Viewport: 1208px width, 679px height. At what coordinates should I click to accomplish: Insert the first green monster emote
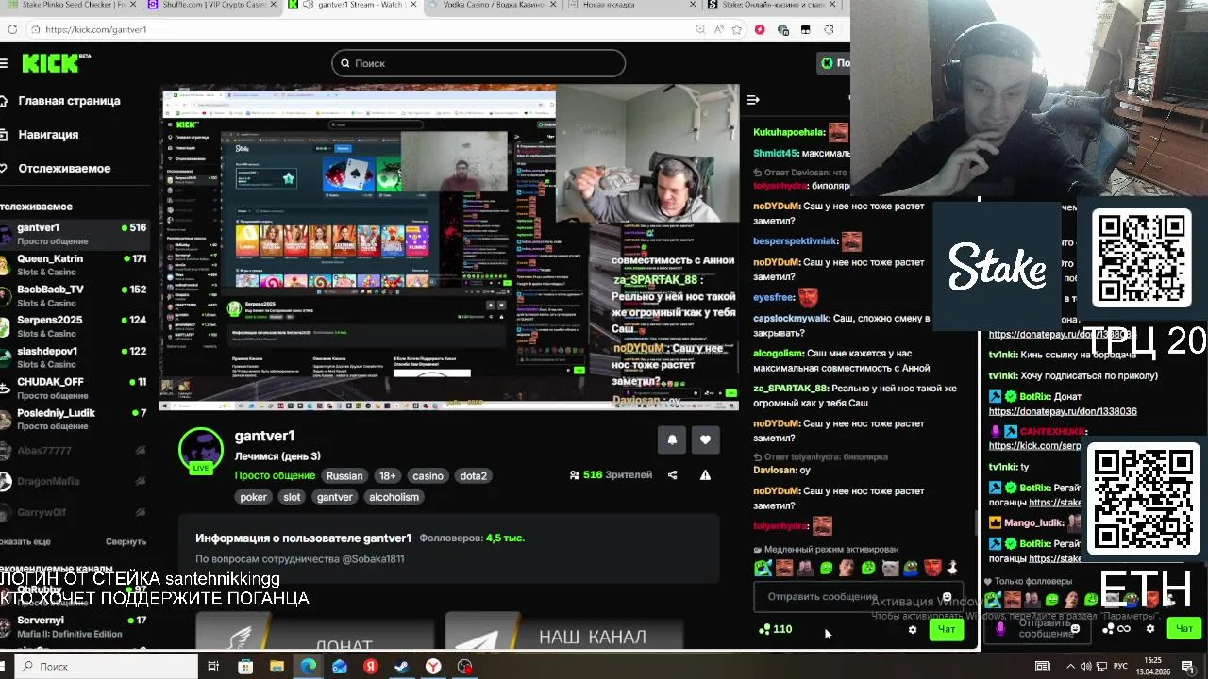763,568
